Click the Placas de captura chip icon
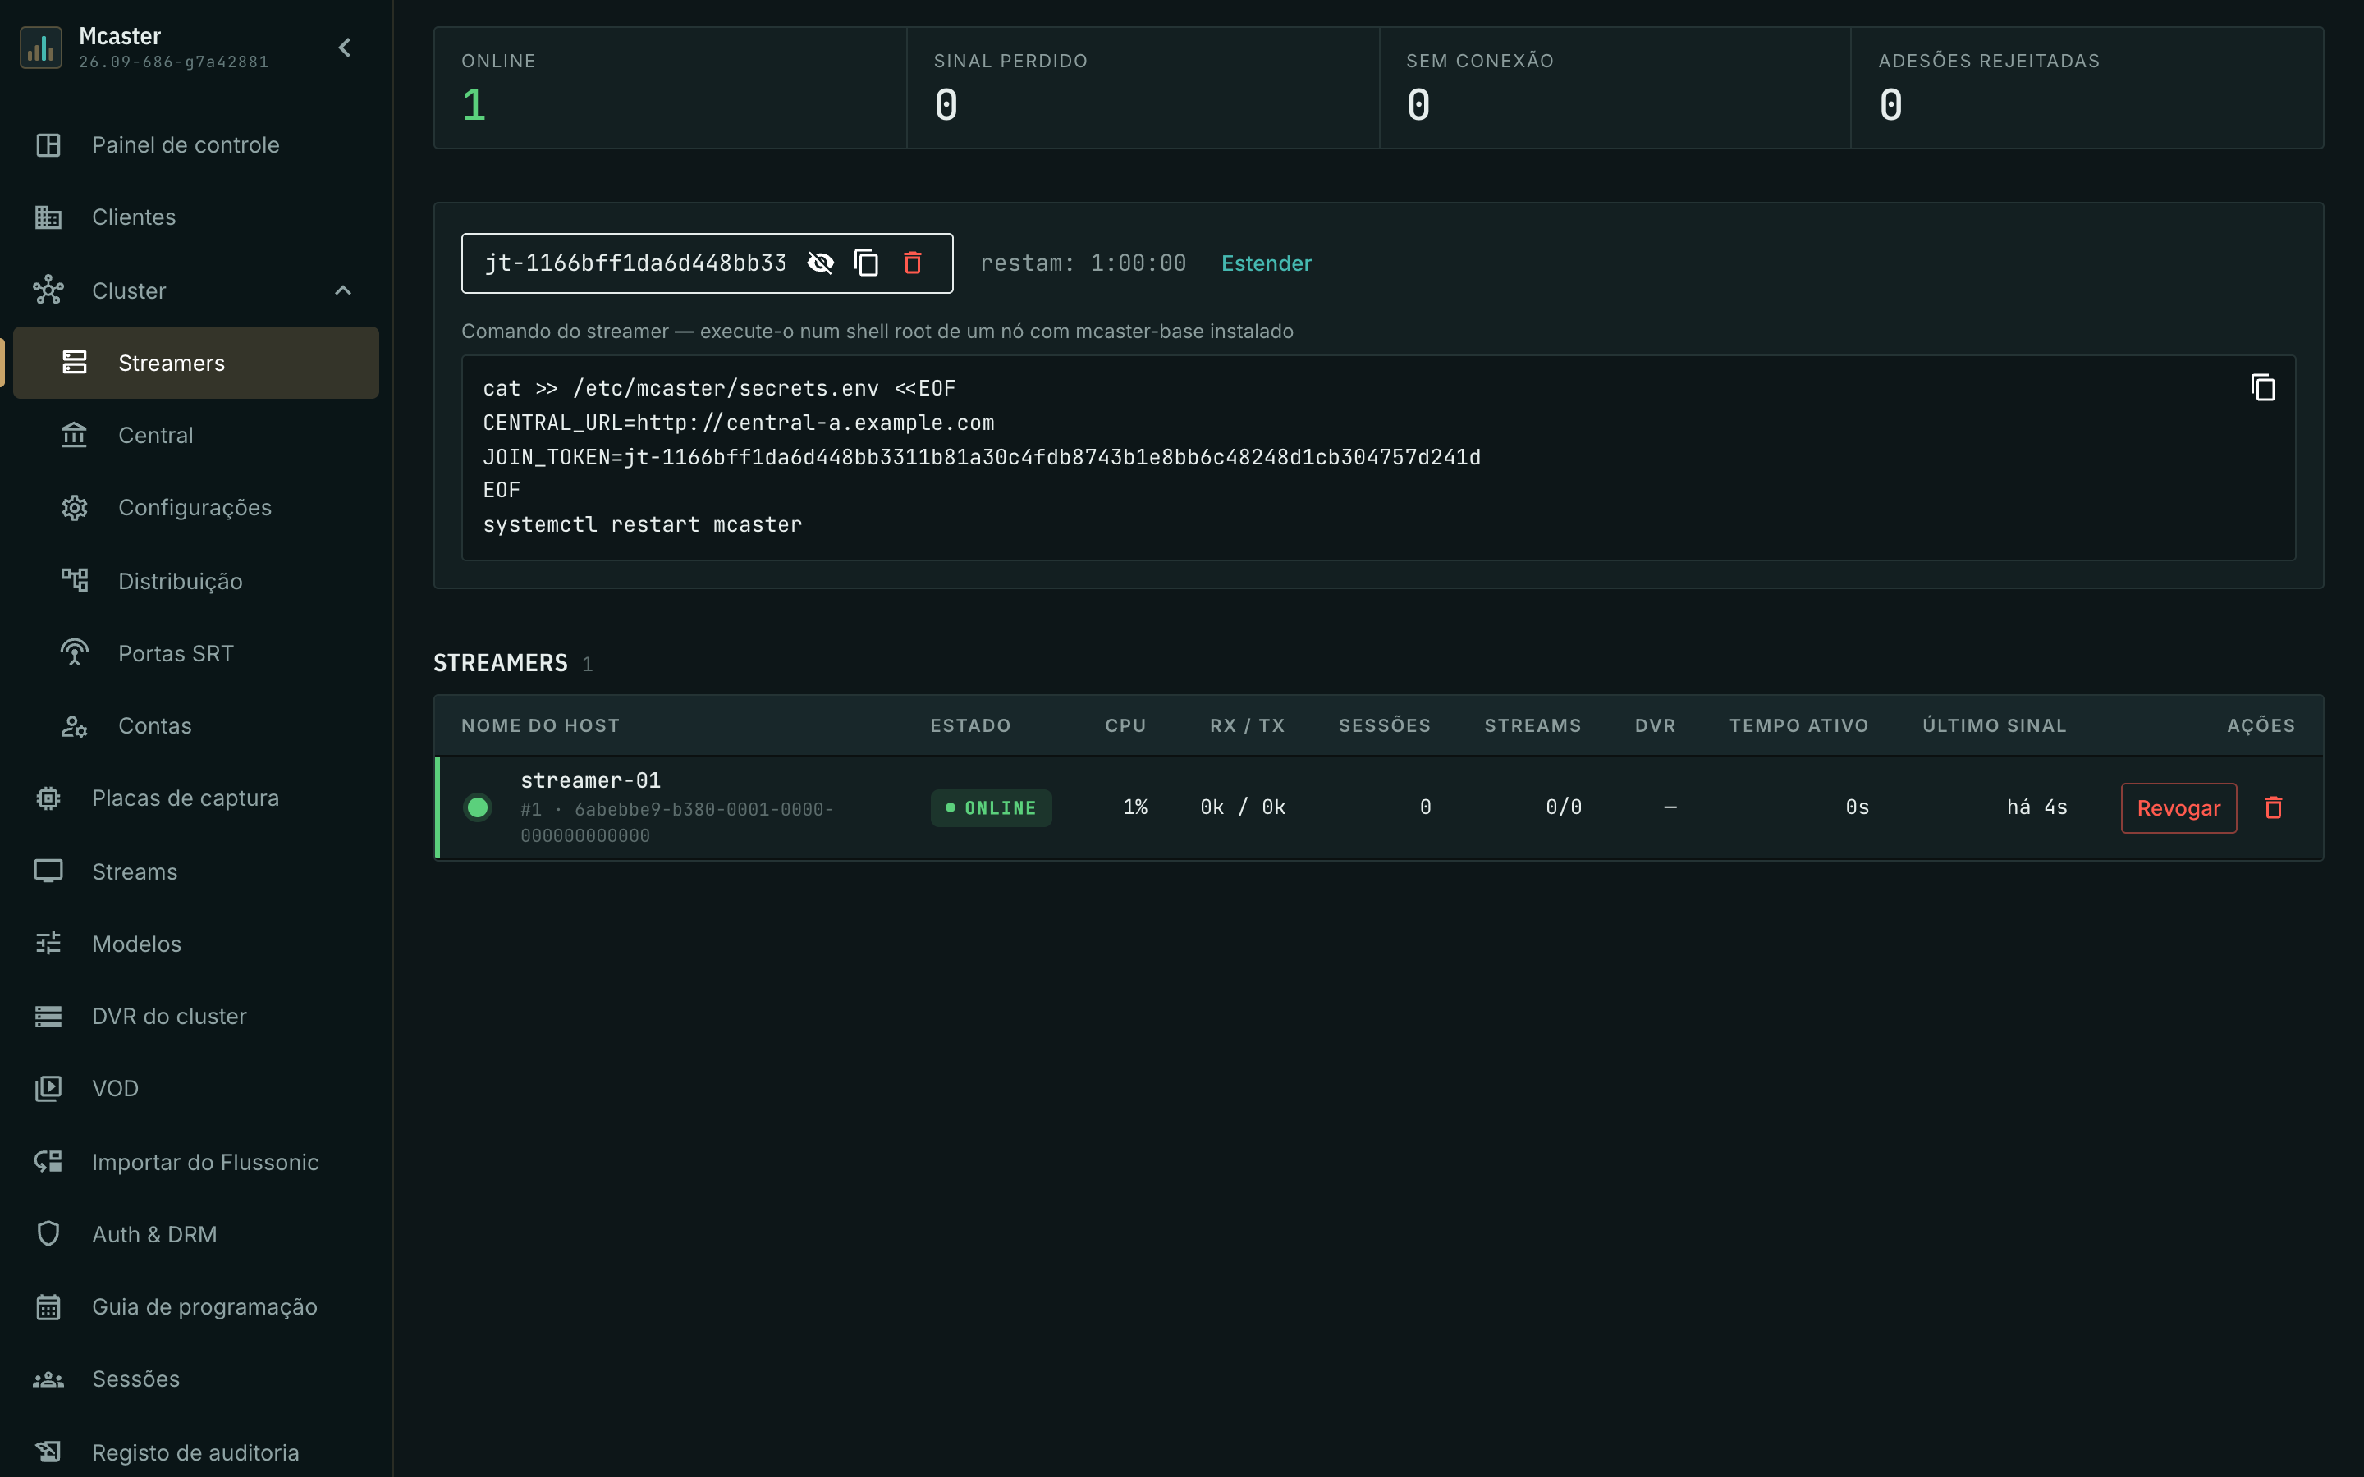The image size is (2364, 1477). coord(48,798)
